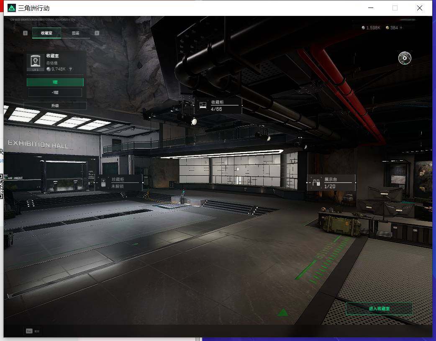This screenshot has width=436, height=341.
Task: Click the 珍藏柜 locked cabinet icon
Action: tap(103, 183)
